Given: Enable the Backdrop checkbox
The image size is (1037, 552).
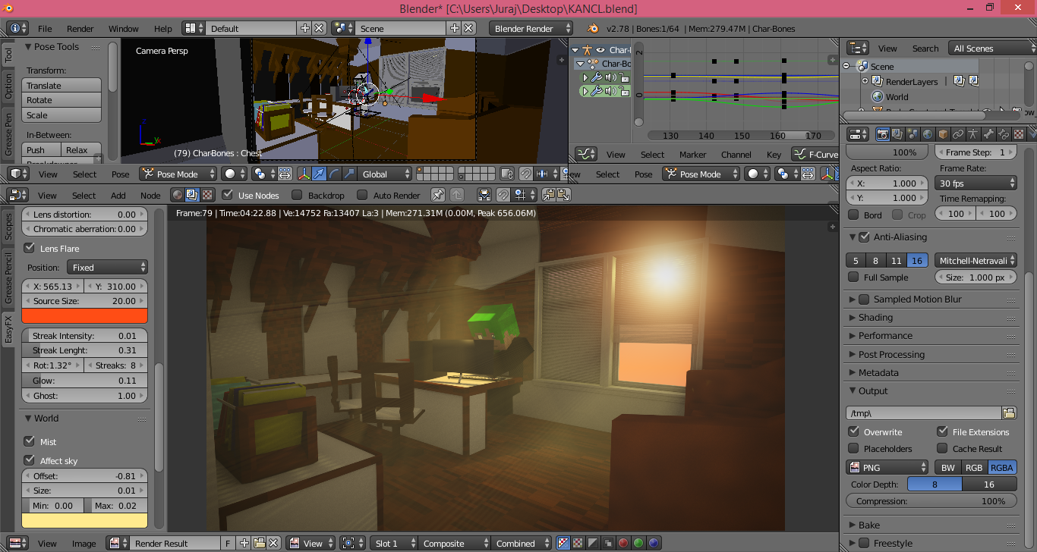Looking at the screenshot, I should [297, 195].
